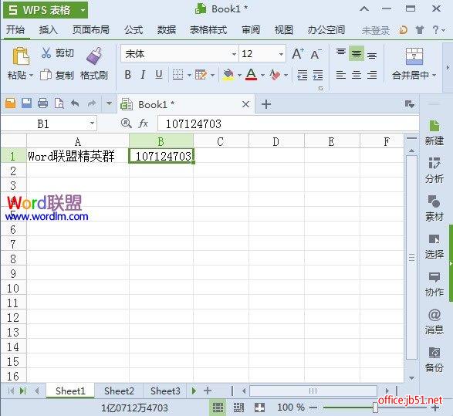Apply red font color
This screenshot has height=416, width=453.
(x=252, y=75)
